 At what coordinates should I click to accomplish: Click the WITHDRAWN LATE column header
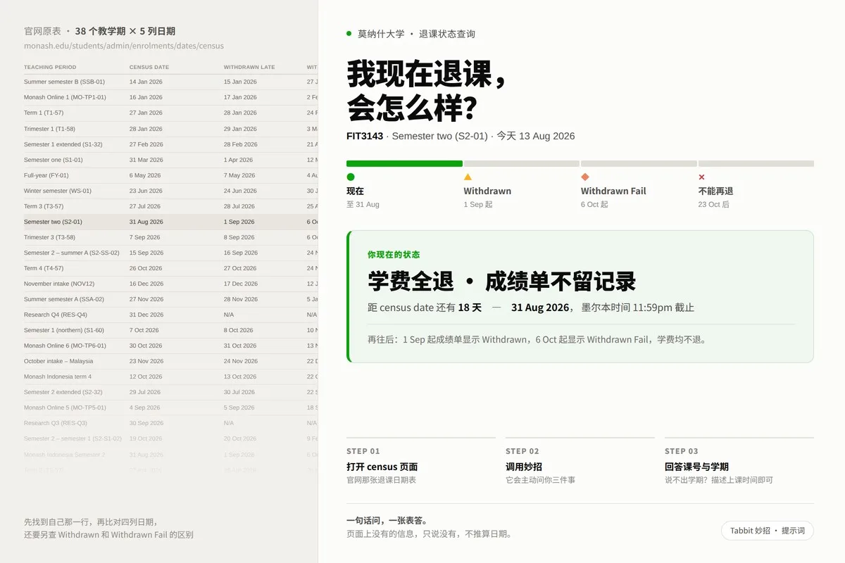click(x=249, y=68)
